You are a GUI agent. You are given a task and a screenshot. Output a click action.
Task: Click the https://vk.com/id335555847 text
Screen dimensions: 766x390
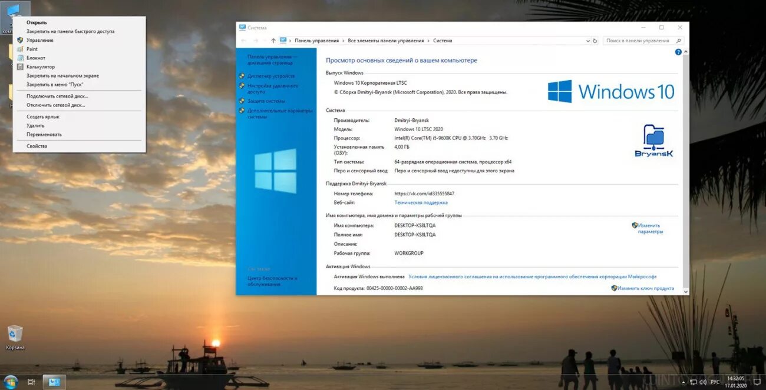424,194
